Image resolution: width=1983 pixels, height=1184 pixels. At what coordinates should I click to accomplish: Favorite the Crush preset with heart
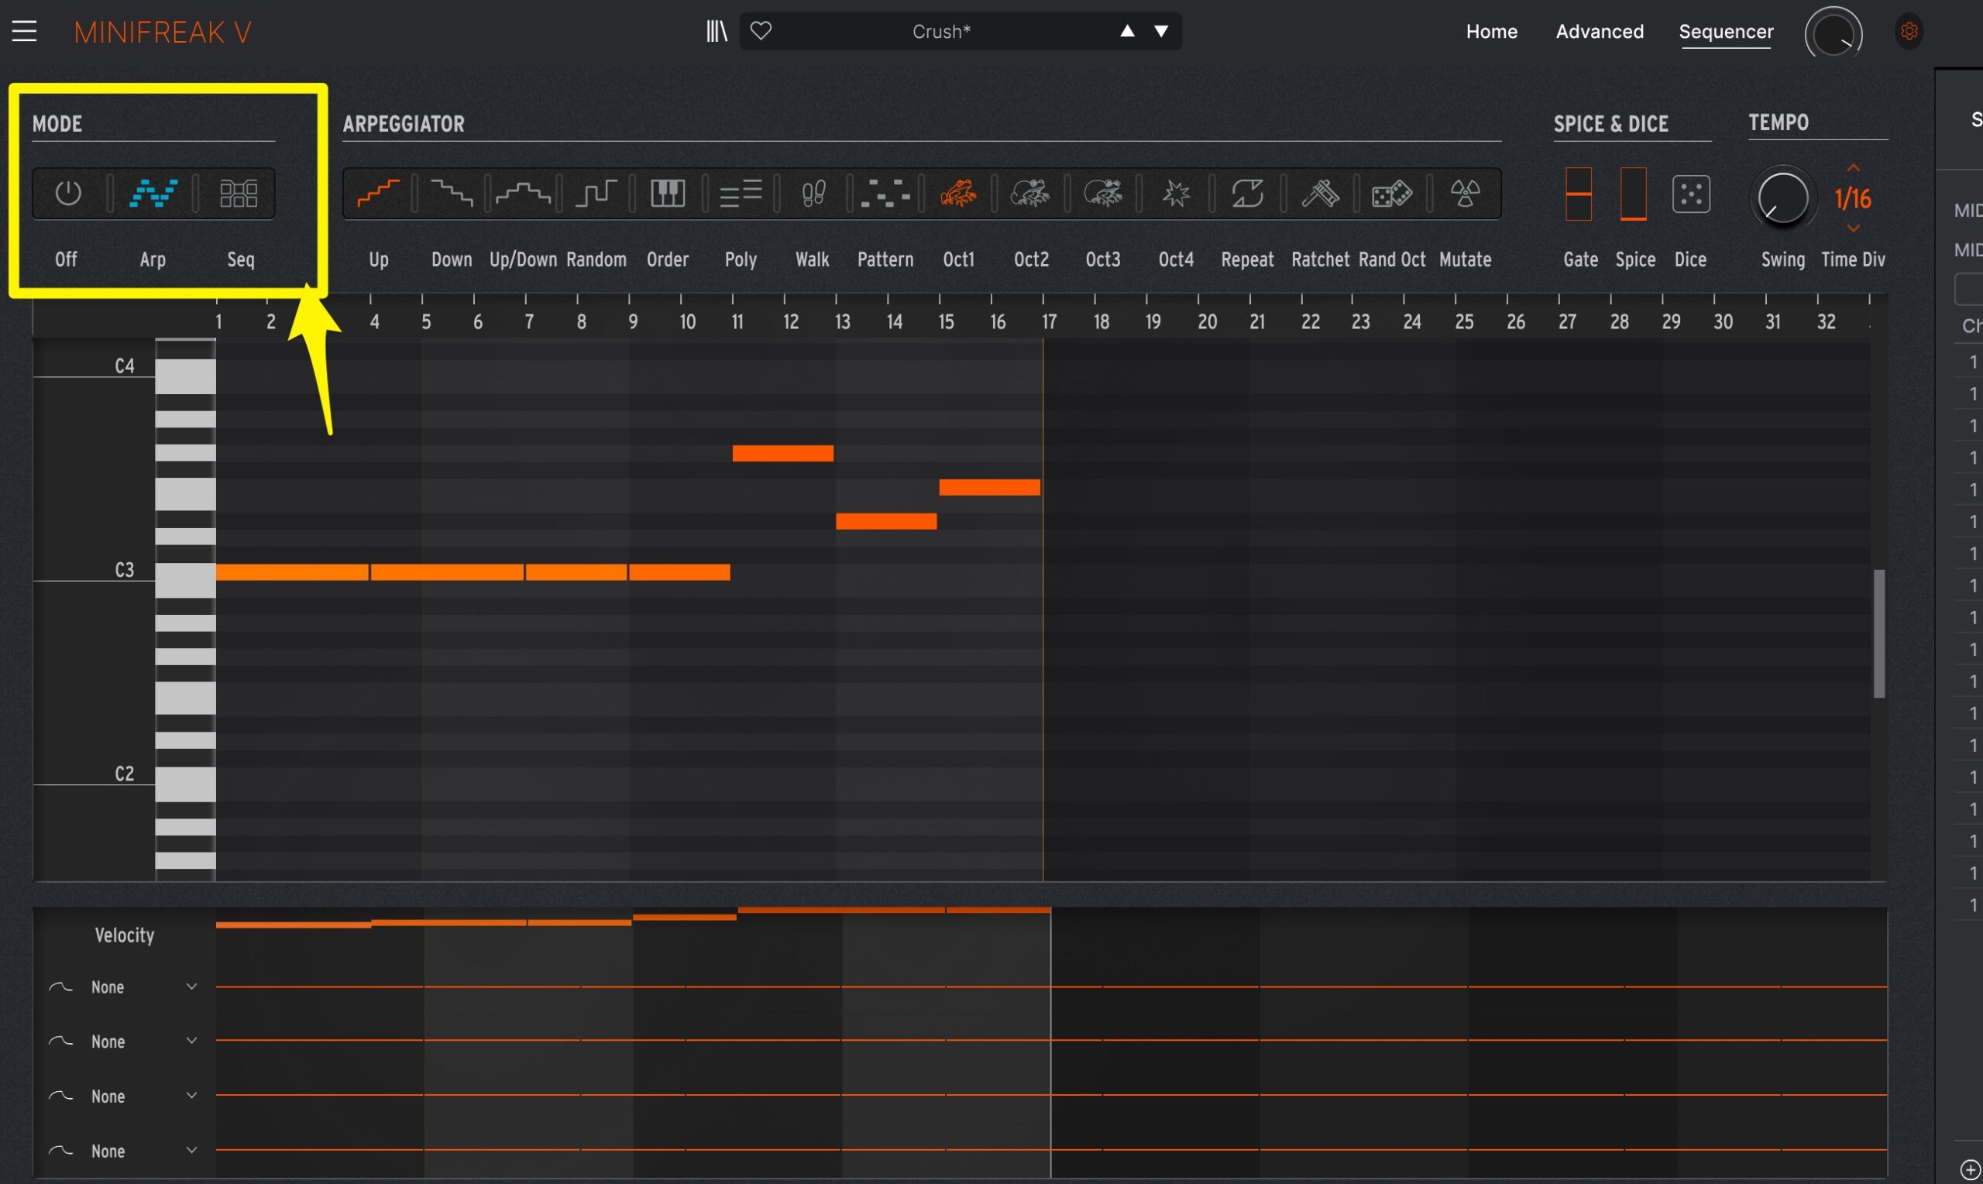(x=761, y=32)
